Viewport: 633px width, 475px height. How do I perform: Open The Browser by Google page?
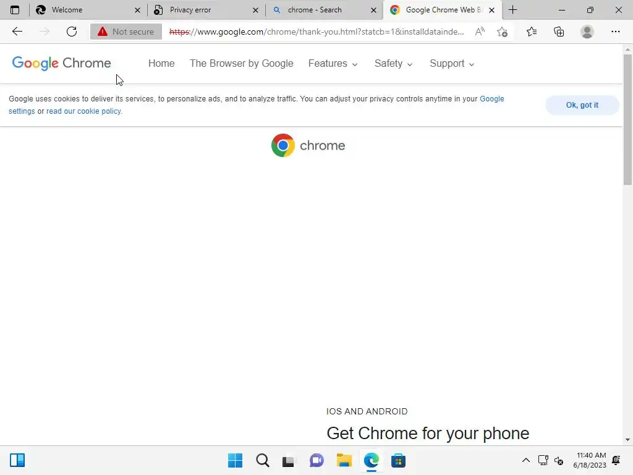[242, 64]
